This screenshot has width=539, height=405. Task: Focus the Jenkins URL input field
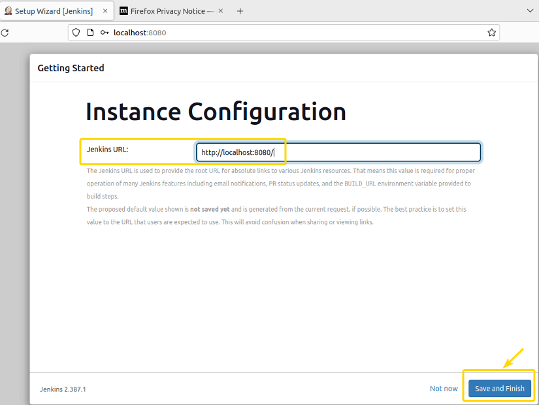click(x=338, y=152)
